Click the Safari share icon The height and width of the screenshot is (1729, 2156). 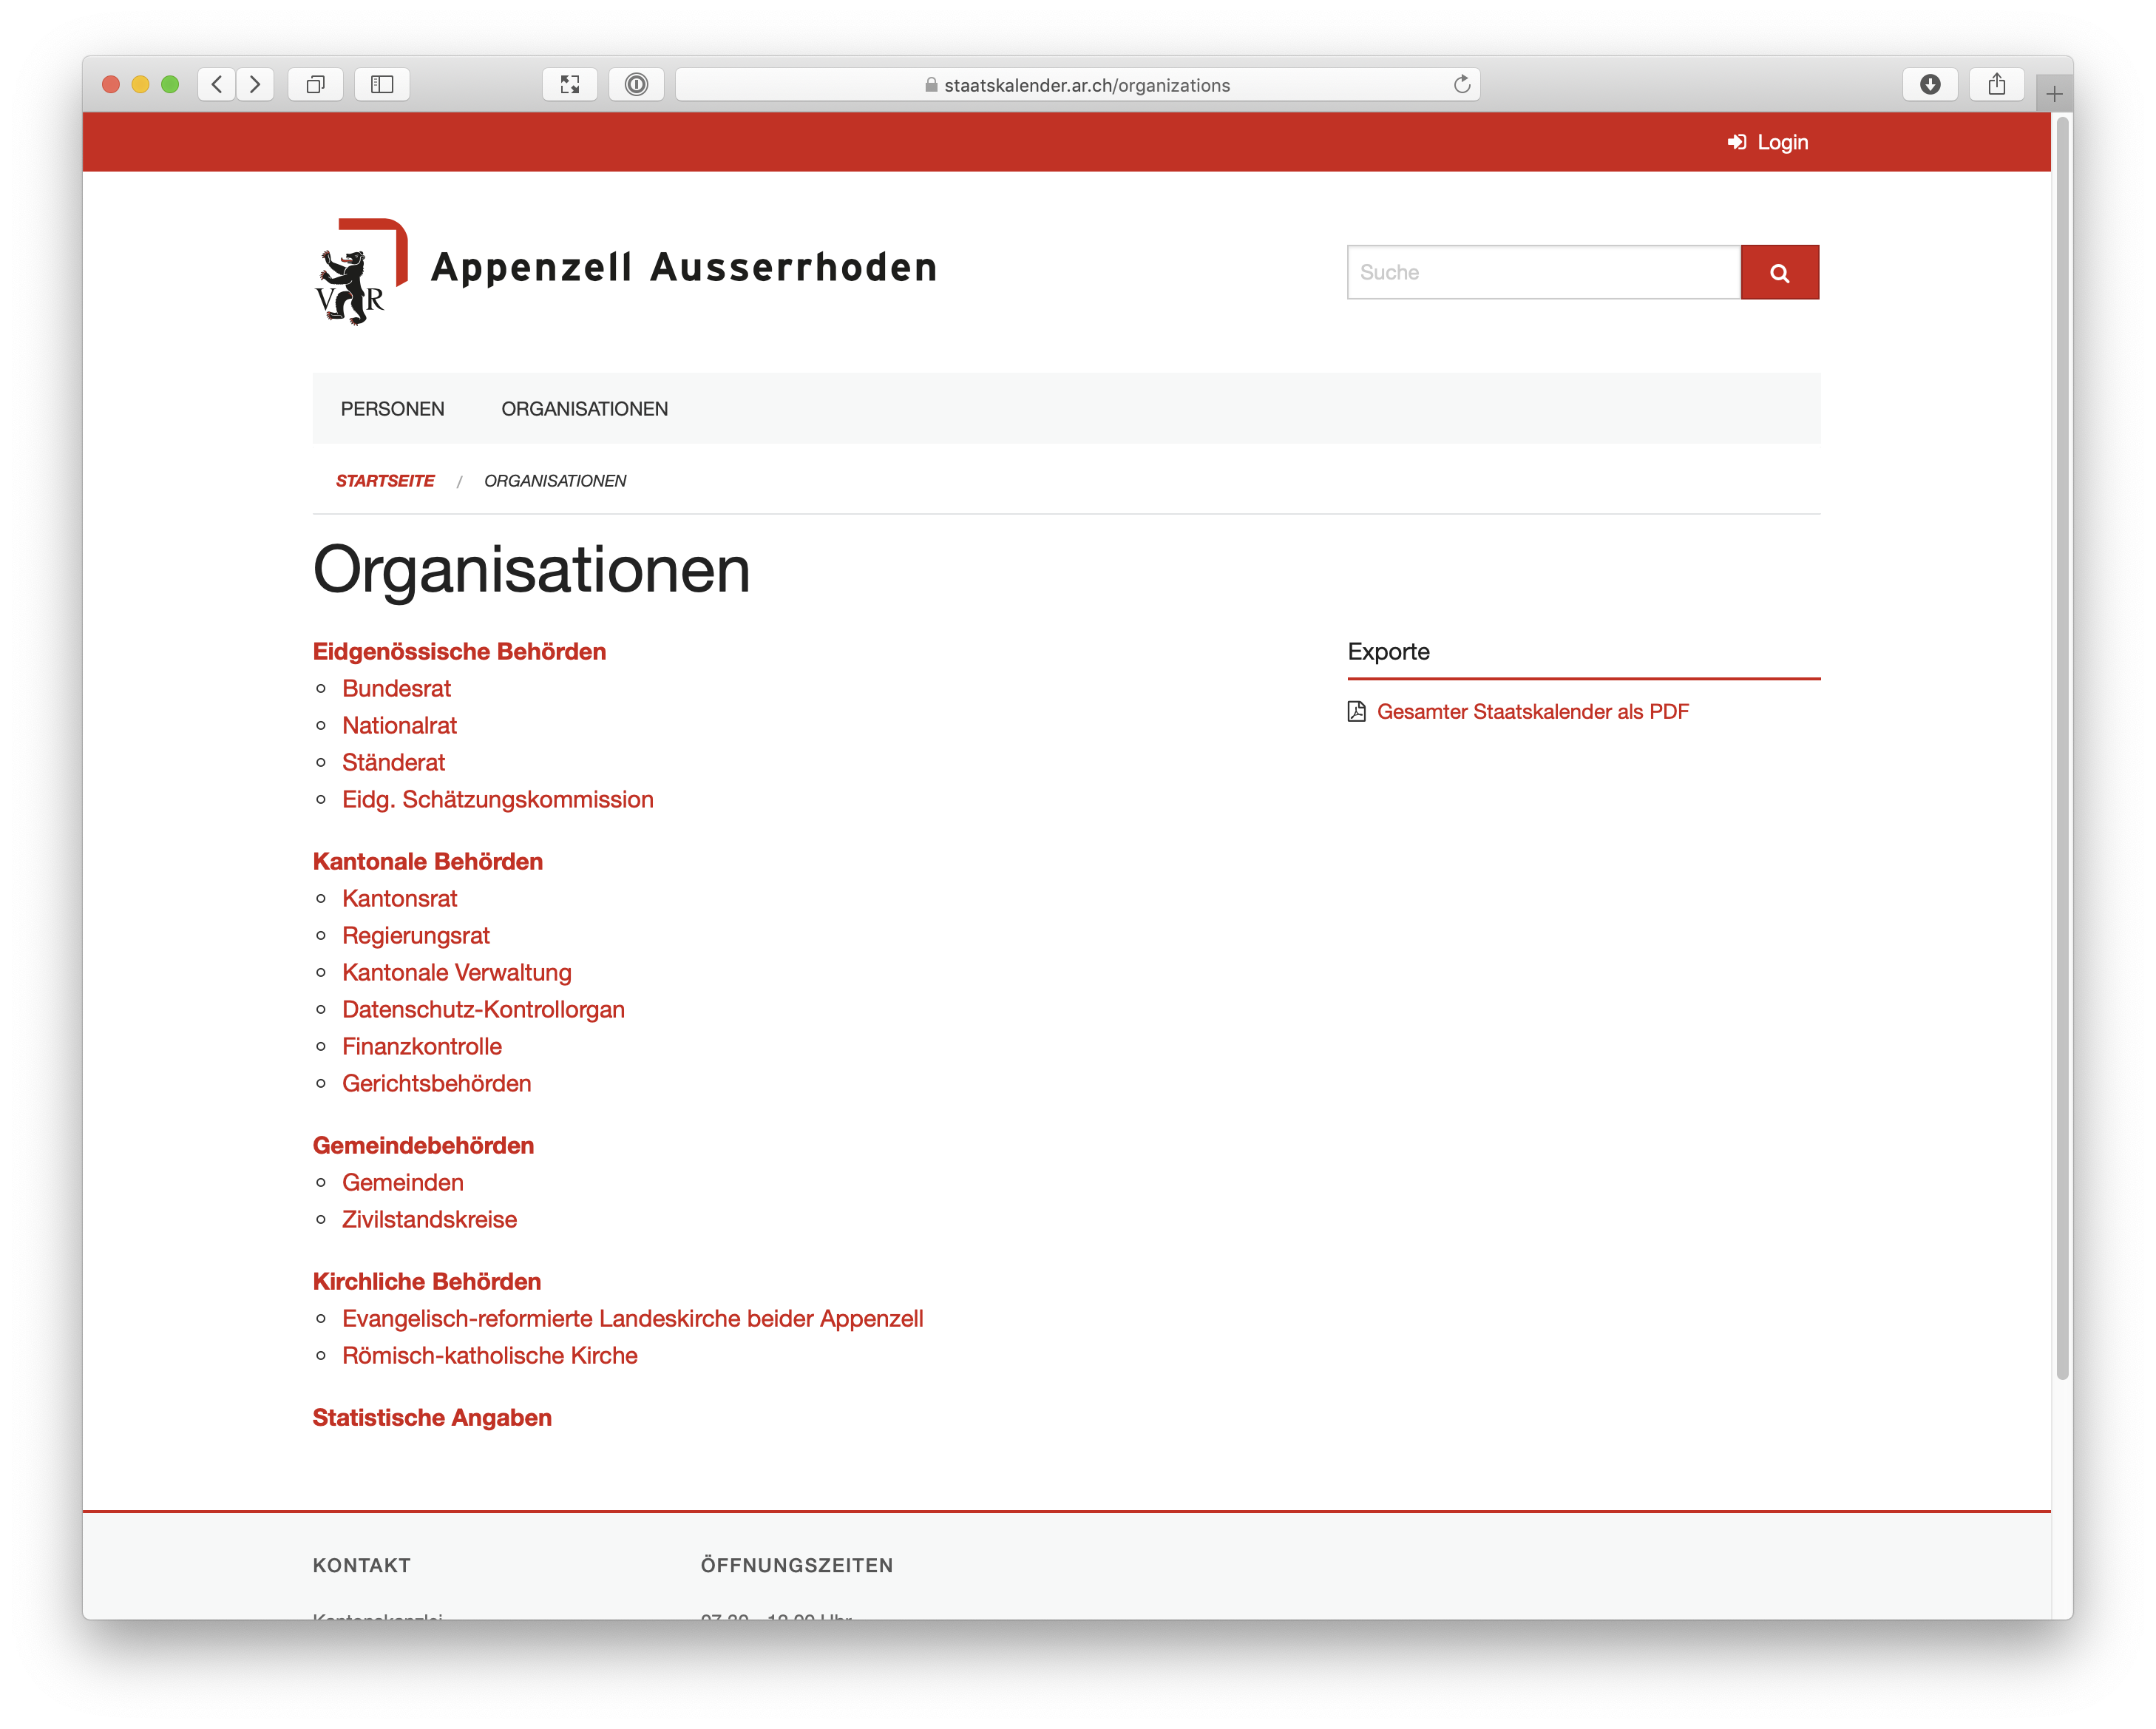point(1996,84)
